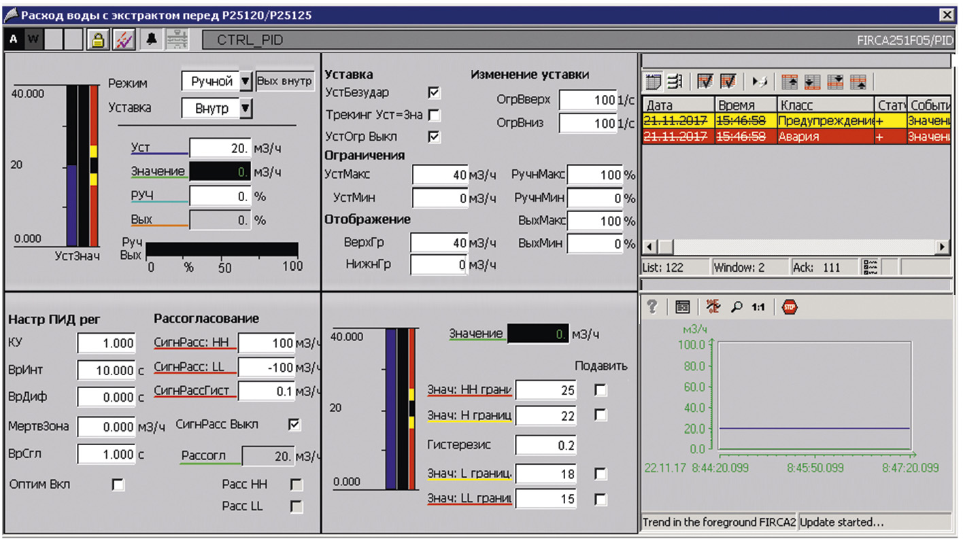The height and width of the screenshot is (541, 963).
Task: Click the yellow padlock lock icon
Action: click(x=97, y=40)
